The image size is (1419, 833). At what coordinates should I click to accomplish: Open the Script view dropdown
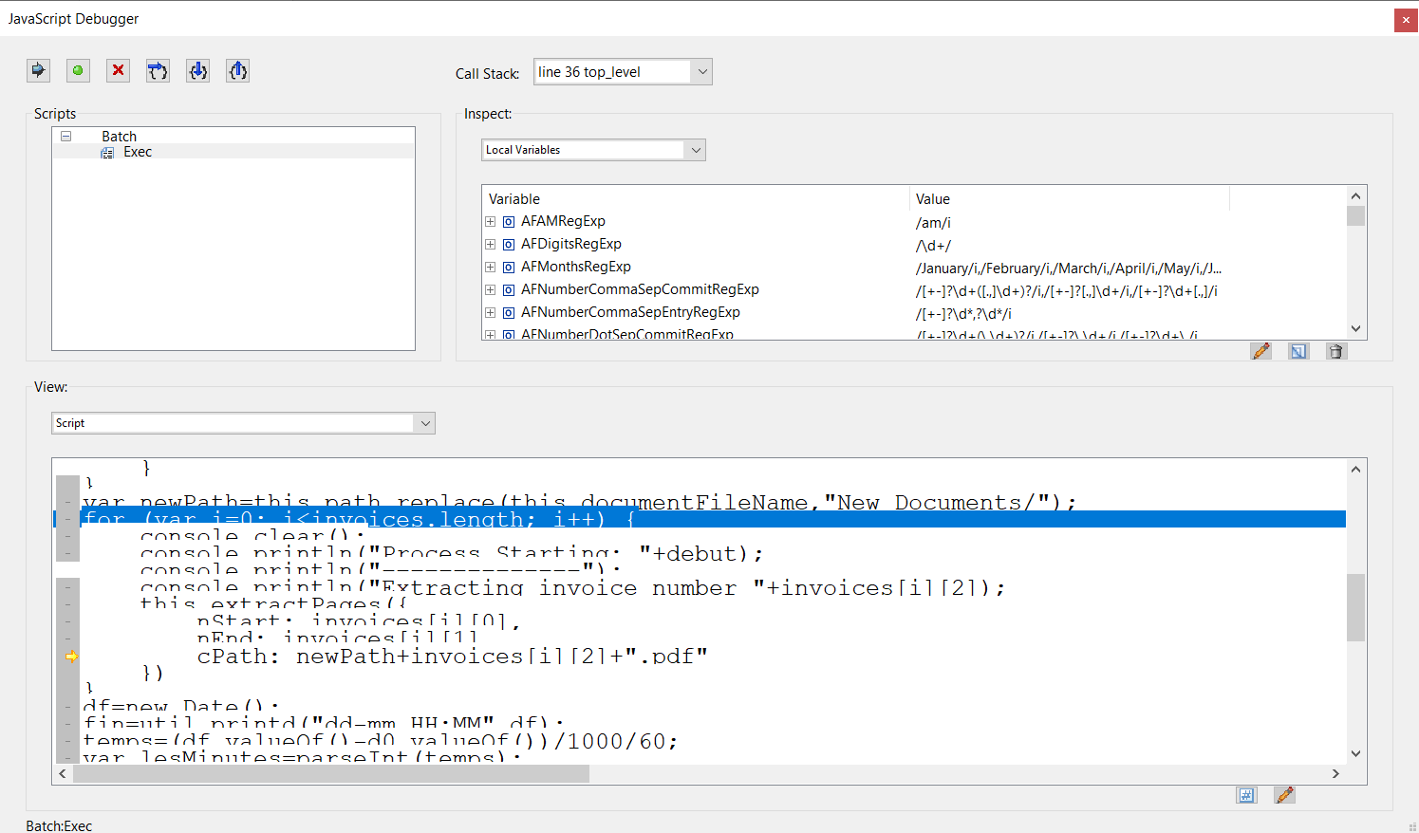tap(424, 423)
